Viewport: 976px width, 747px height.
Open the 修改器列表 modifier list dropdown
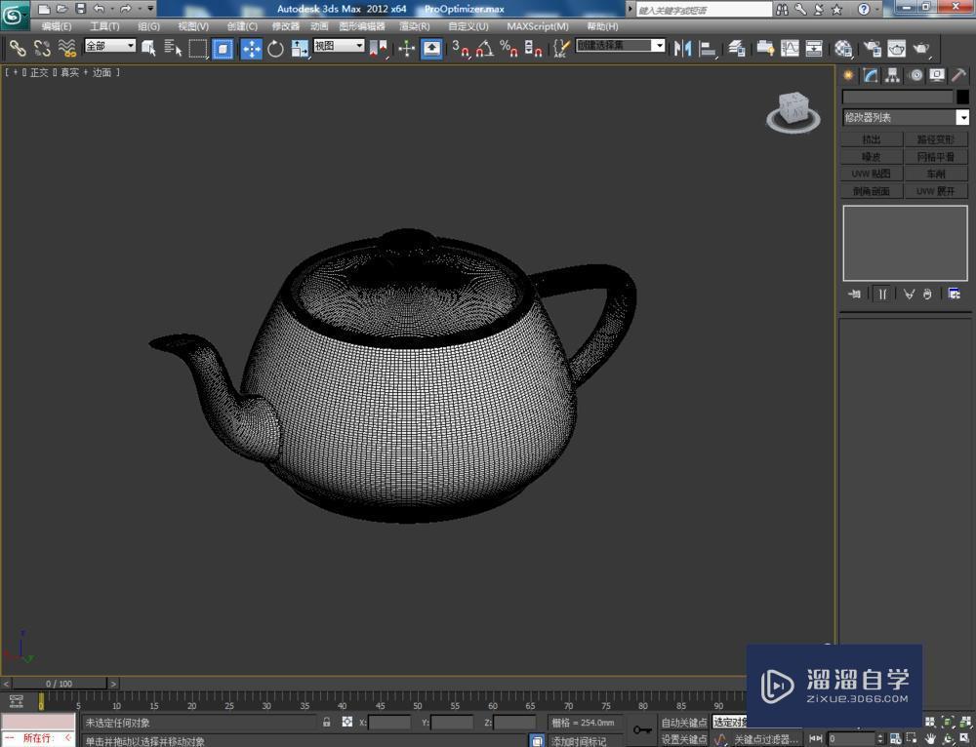point(961,117)
